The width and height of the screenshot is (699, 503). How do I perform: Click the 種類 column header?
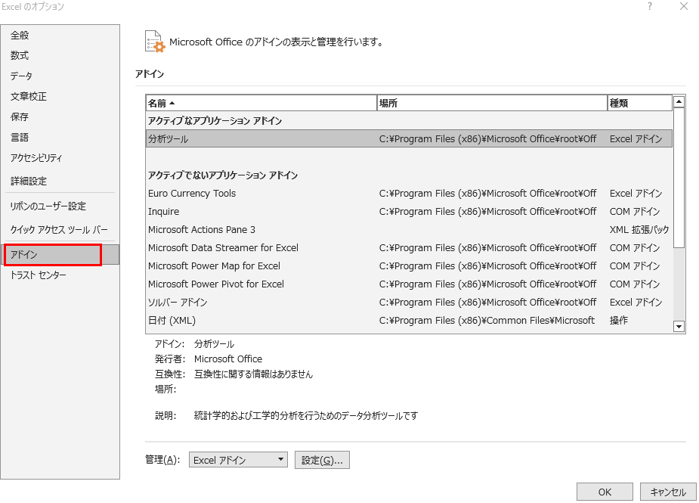(639, 103)
